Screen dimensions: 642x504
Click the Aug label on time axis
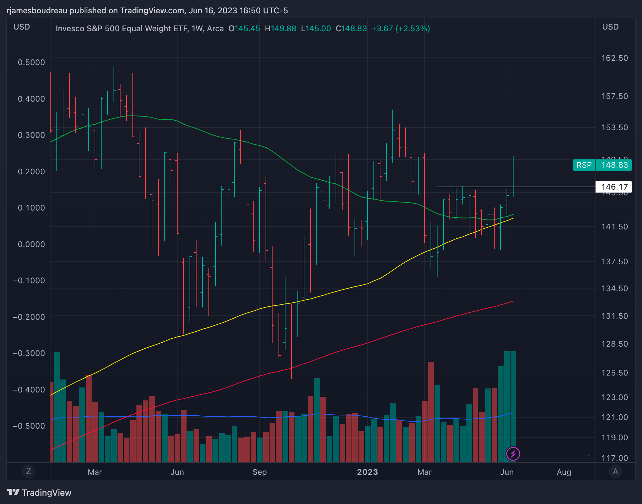tap(564, 472)
